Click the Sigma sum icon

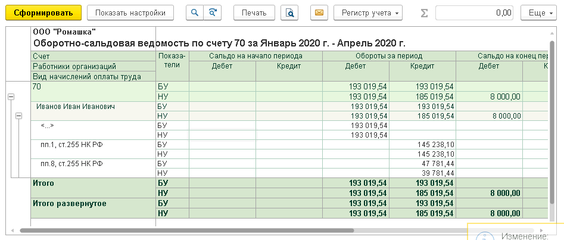click(425, 13)
